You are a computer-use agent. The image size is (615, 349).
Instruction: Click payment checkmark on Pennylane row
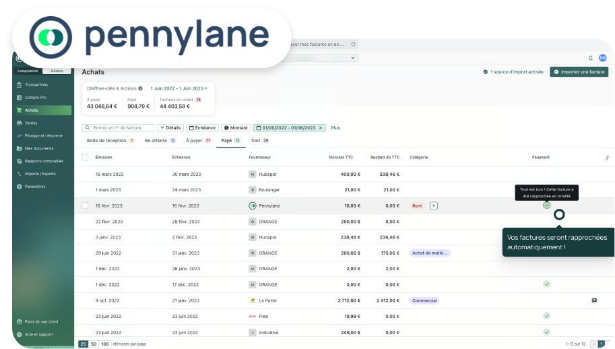[547, 205]
